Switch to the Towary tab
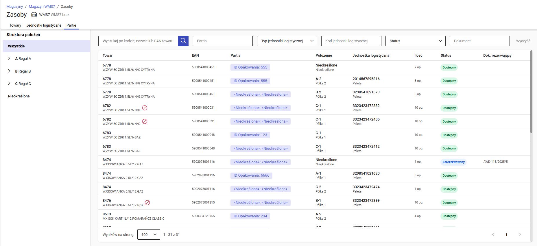Screen dimensions: 537x246 [15, 25]
